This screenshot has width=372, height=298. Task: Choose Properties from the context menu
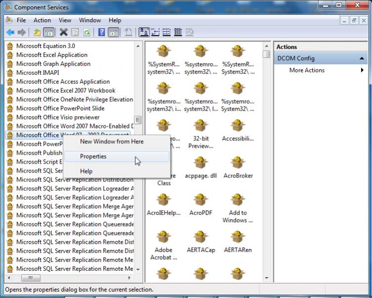coord(93,156)
